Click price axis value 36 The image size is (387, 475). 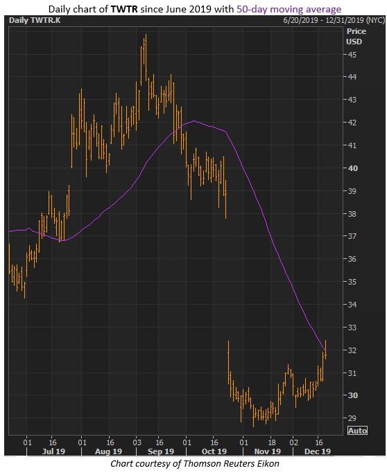pyautogui.click(x=352, y=259)
